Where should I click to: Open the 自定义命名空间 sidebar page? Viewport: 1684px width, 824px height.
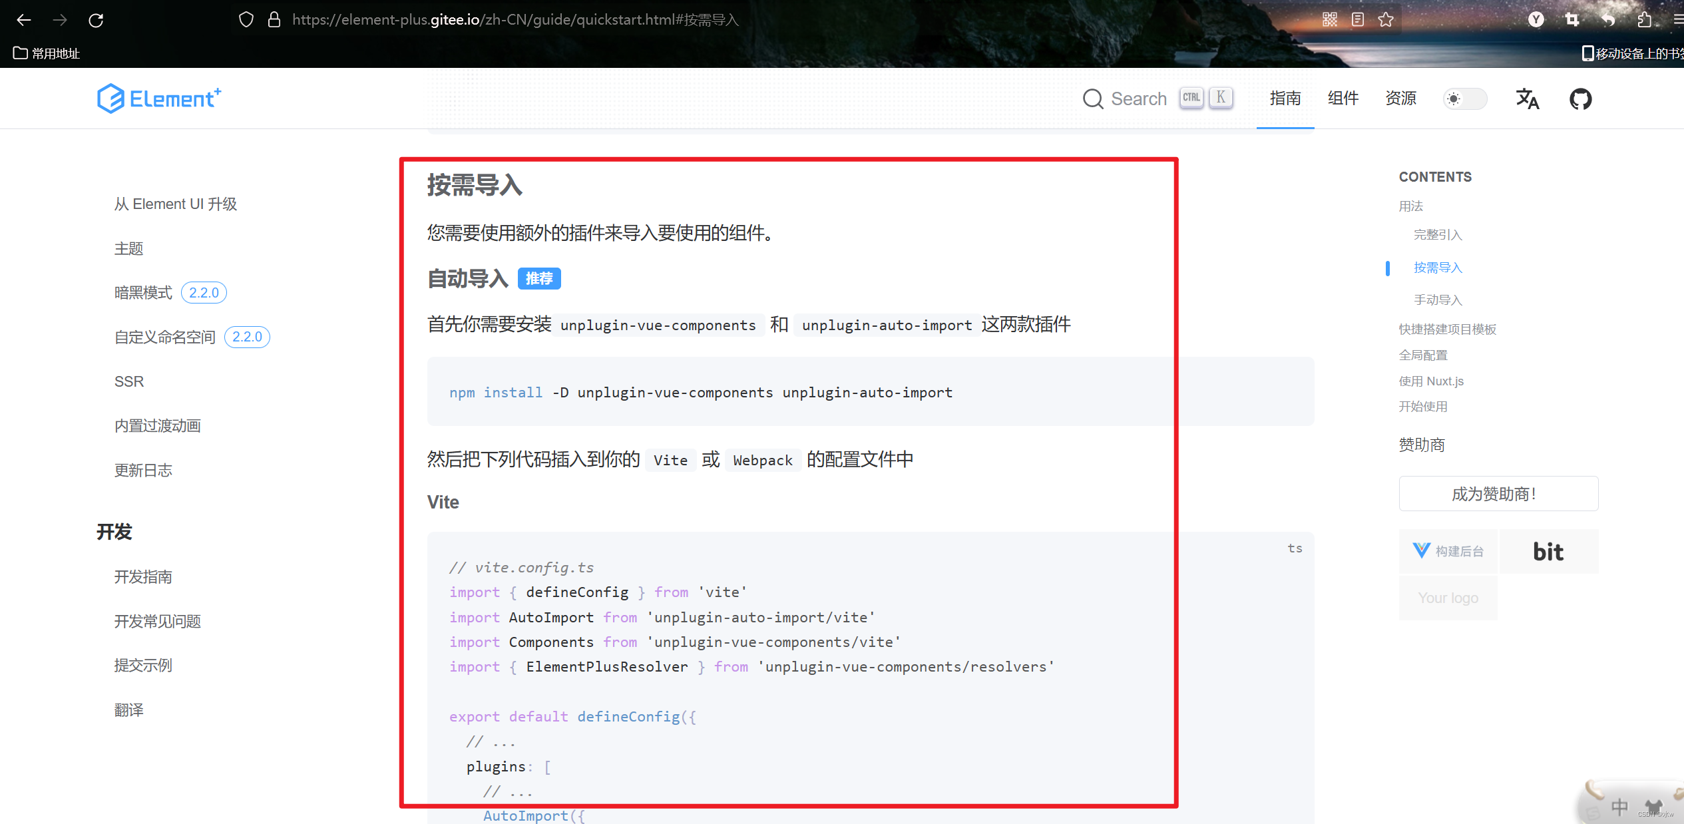pos(165,337)
